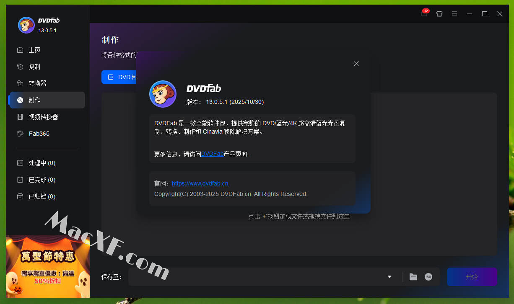Open Fab365 from the sidebar
Screen dimensions: 514x304
(x=39, y=134)
